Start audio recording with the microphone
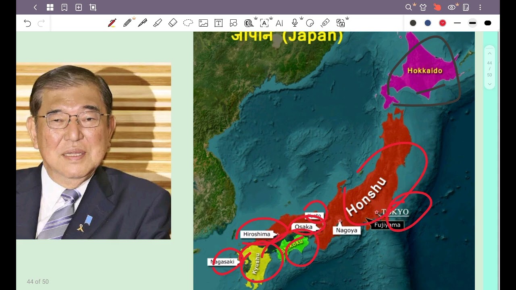 (x=295, y=23)
